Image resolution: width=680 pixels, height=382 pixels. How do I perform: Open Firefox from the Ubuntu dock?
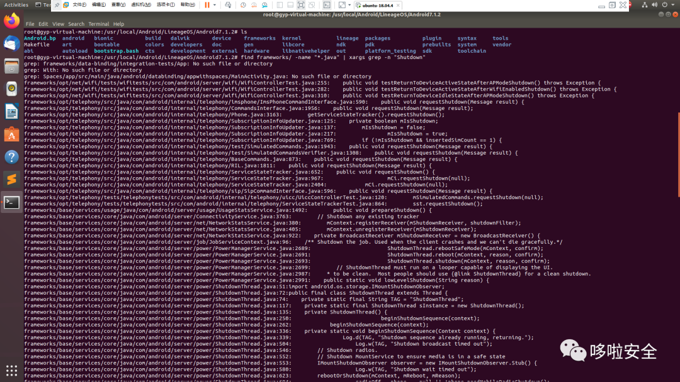[x=12, y=21]
